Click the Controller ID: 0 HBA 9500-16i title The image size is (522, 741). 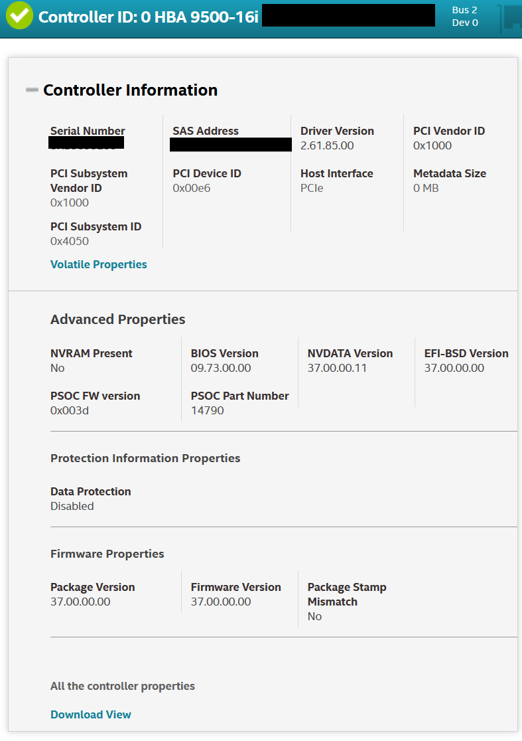148,17
